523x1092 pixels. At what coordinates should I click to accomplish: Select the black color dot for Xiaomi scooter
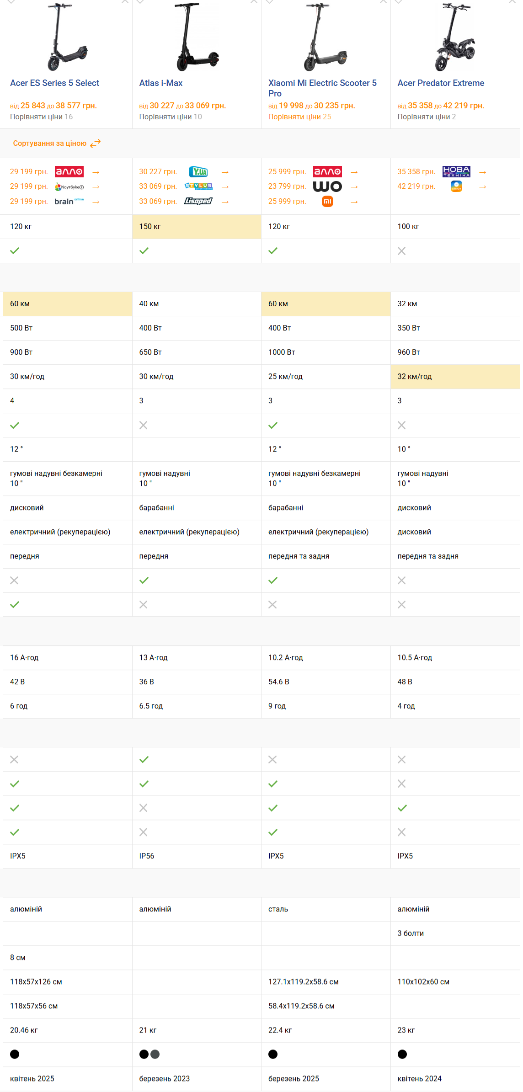point(273,1055)
